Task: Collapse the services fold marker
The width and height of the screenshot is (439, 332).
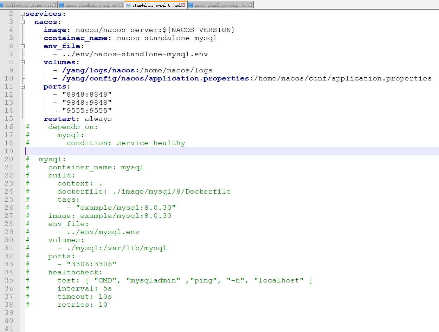Action: (22, 14)
